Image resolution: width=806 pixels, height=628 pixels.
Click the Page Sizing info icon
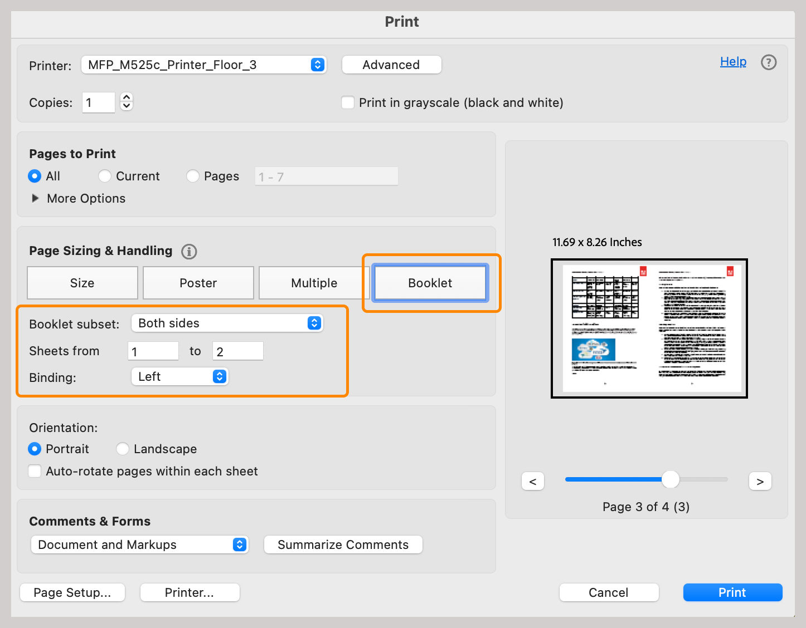189,252
